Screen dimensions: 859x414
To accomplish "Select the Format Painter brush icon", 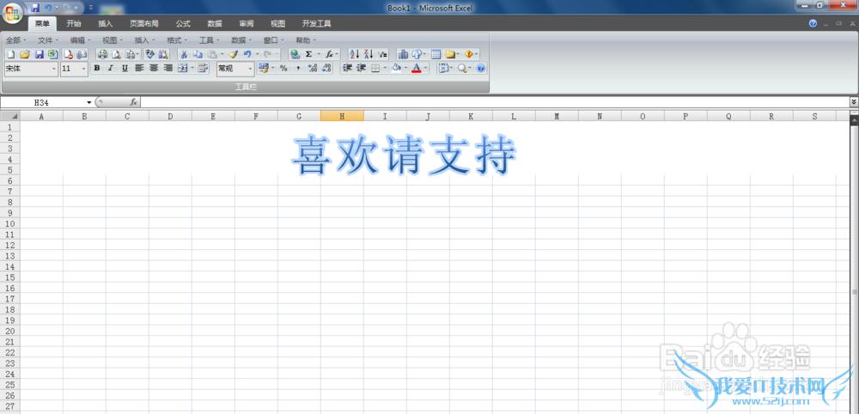I will tap(234, 54).
